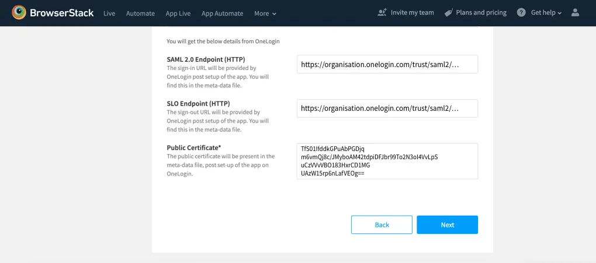Open the Plans and pricing link text
The image size is (596, 263).
click(481, 12)
